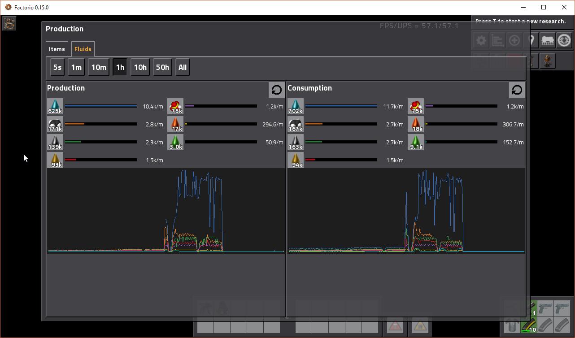The width and height of the screenshot is (575, 338).
Task: Set time range to 10m
Action: click(99, 67)
